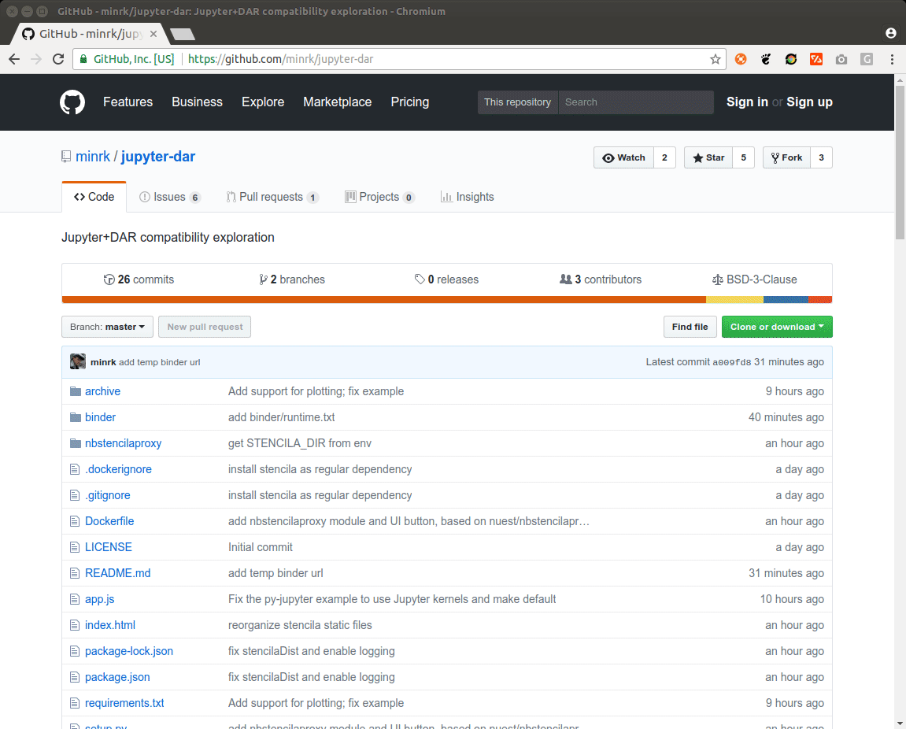View the 26 commits history
This screenshot has width=906, height=729.
click(x=139, y=279)
